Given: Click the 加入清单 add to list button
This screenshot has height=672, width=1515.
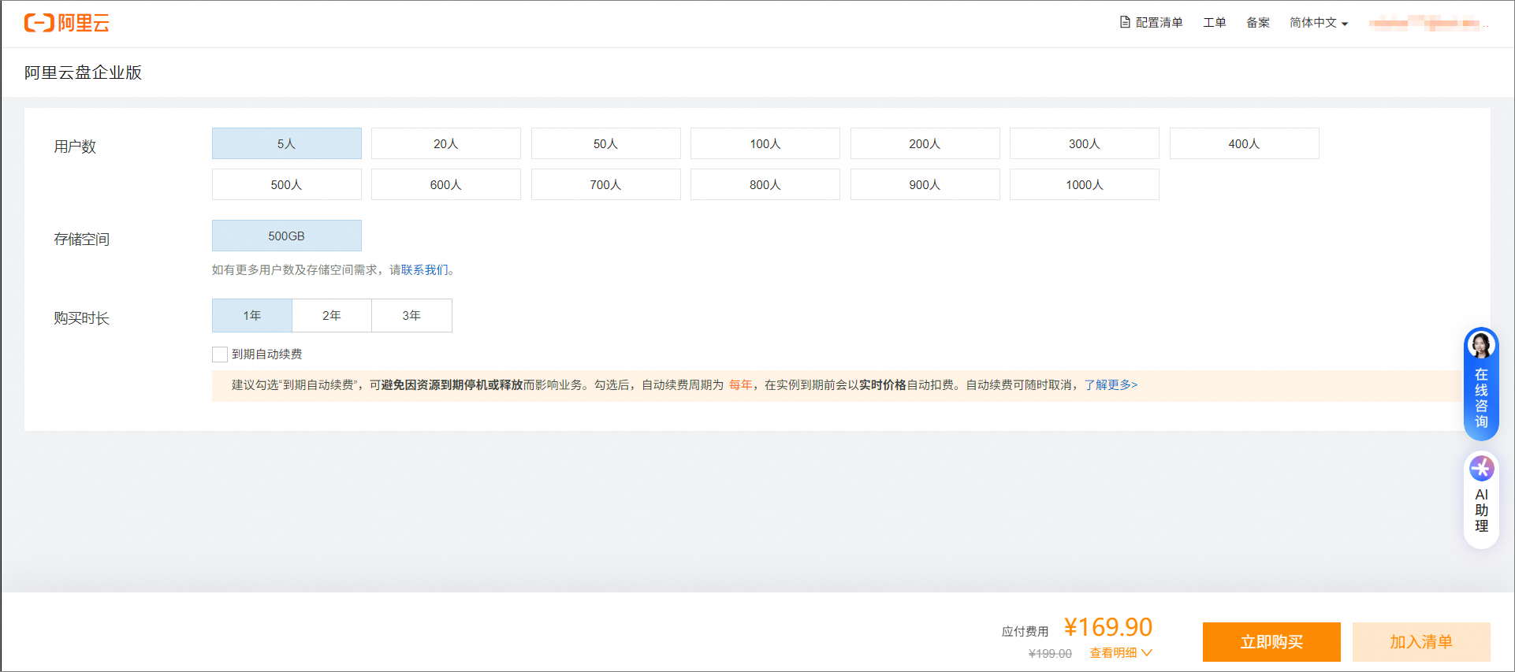Looking at the screenshot, I should (1421, 642).
